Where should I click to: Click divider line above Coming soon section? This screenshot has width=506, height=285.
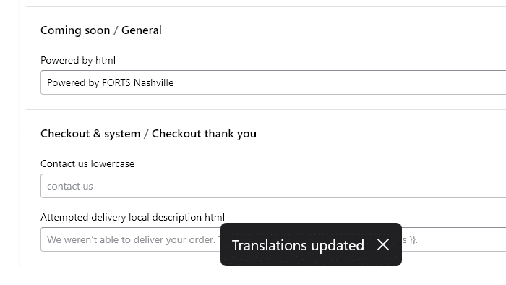click(x=266, y=6)
